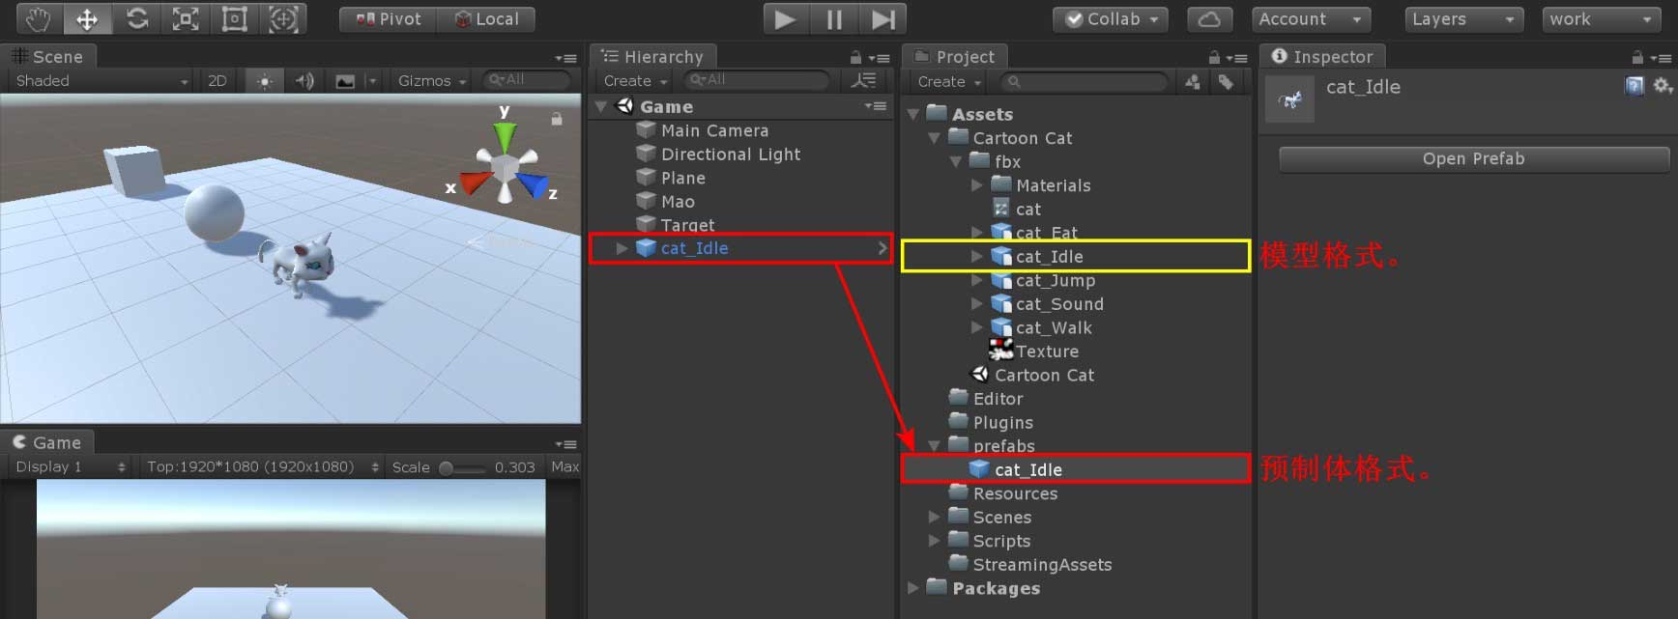Select the combined Transform tool
1678x619 pixels.
point(283,18)
